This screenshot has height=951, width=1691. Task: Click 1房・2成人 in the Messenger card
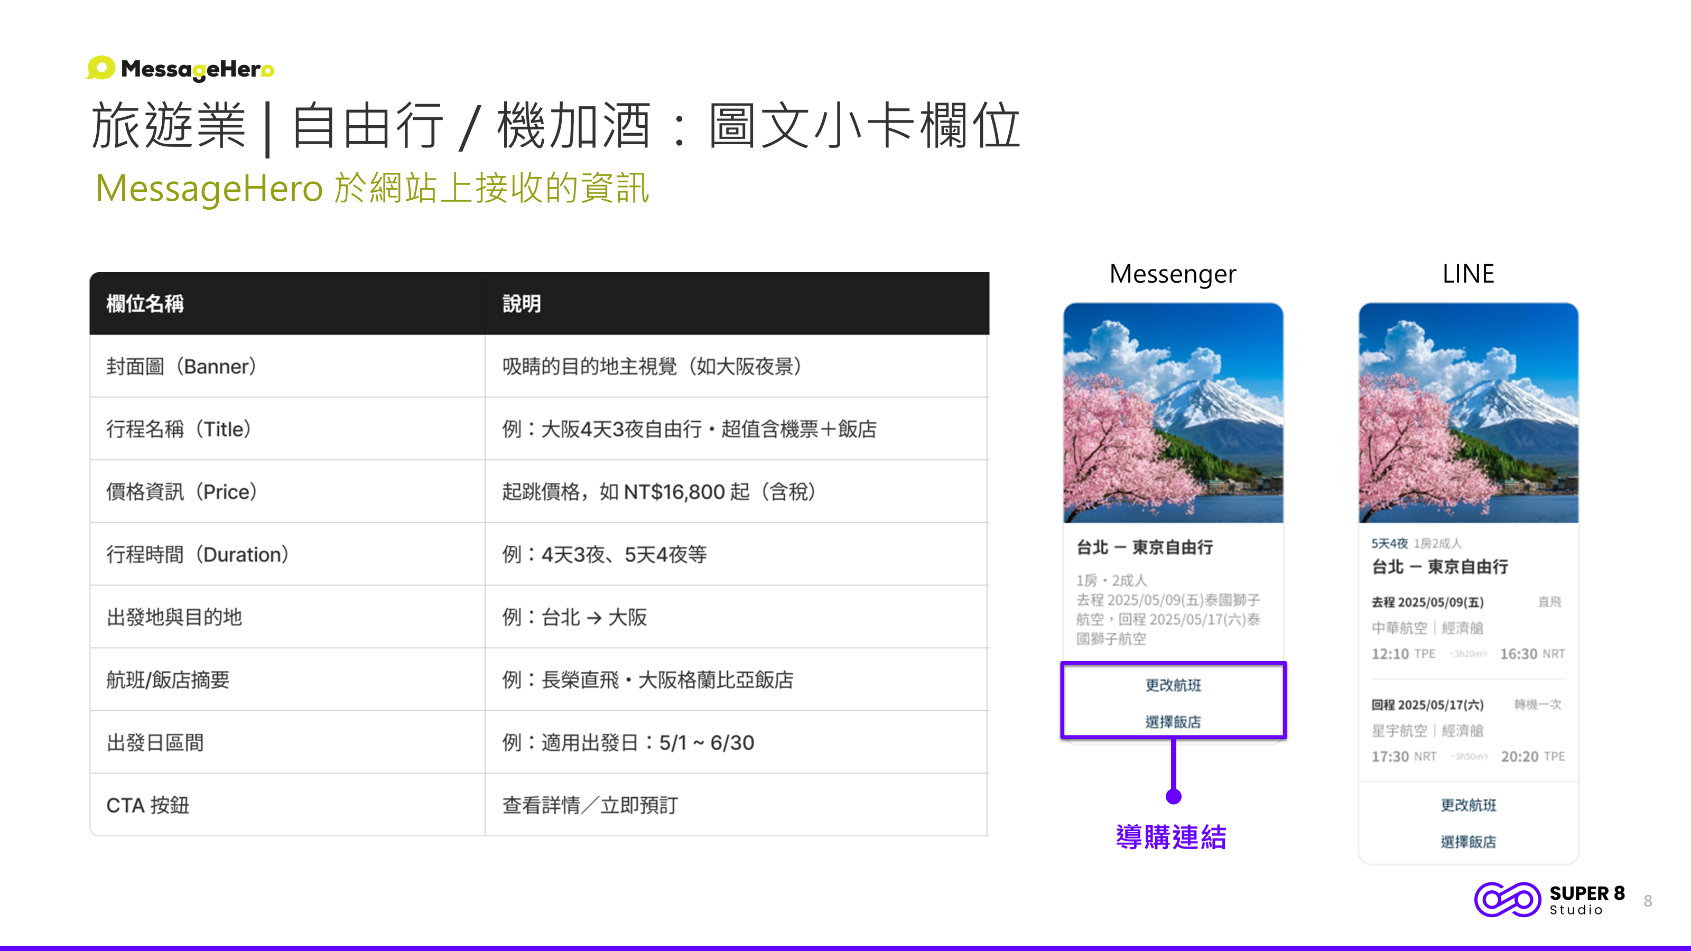[1112, 580]
